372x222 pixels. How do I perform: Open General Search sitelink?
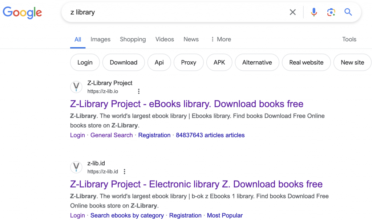coord(112,135)
